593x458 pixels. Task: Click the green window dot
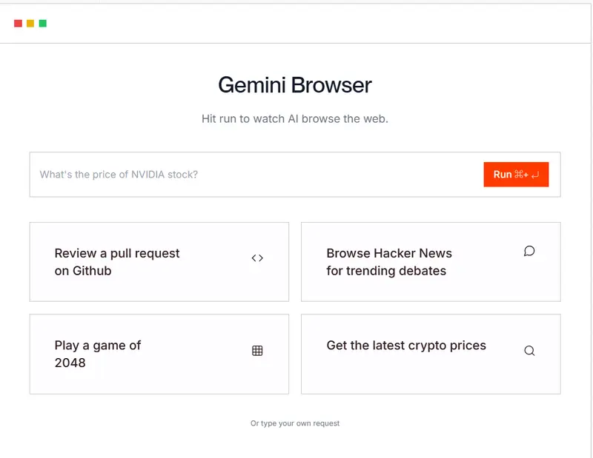(x=43, y=24)
